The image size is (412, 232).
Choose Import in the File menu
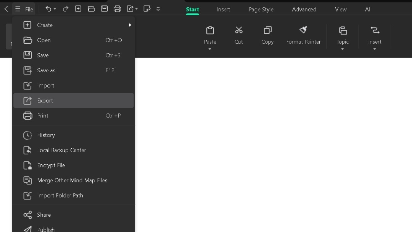coord(74,86)
